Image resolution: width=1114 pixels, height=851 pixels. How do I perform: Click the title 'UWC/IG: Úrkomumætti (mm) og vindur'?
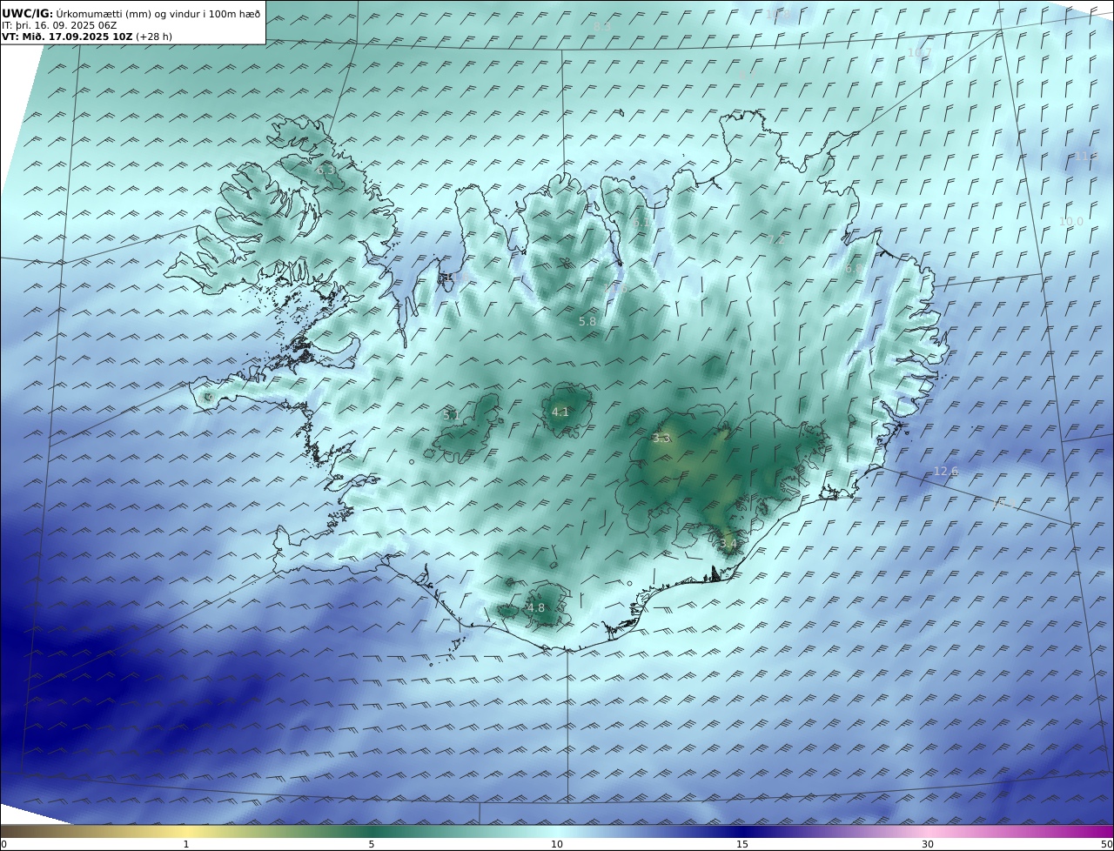tap(131, 13)
